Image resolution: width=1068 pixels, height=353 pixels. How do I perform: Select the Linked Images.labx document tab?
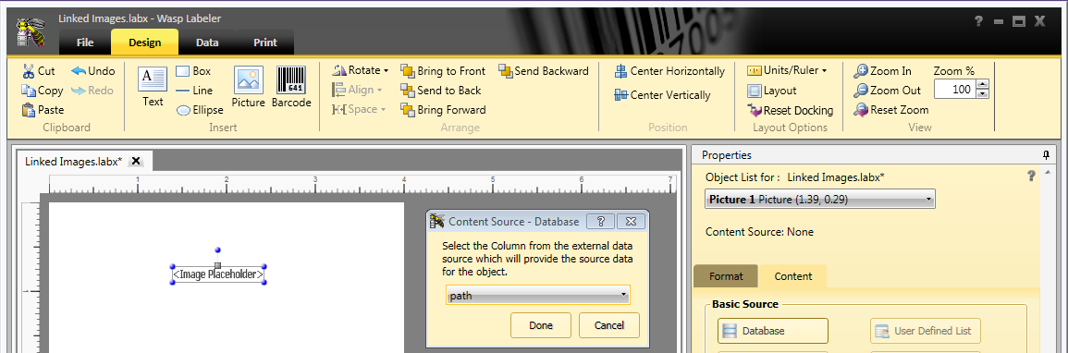pos(74,161)
